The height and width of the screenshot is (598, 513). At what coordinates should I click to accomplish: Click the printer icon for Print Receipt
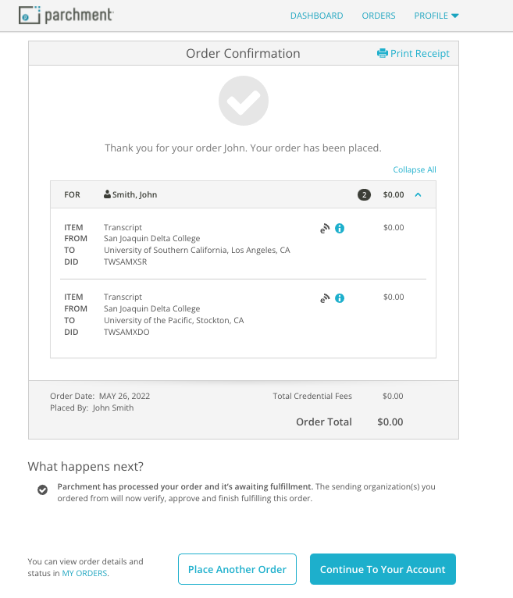(382, 54)
